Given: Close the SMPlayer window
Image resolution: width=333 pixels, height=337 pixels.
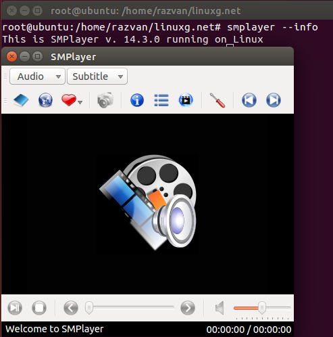Looking at the screenshot, I should [11, 57].
